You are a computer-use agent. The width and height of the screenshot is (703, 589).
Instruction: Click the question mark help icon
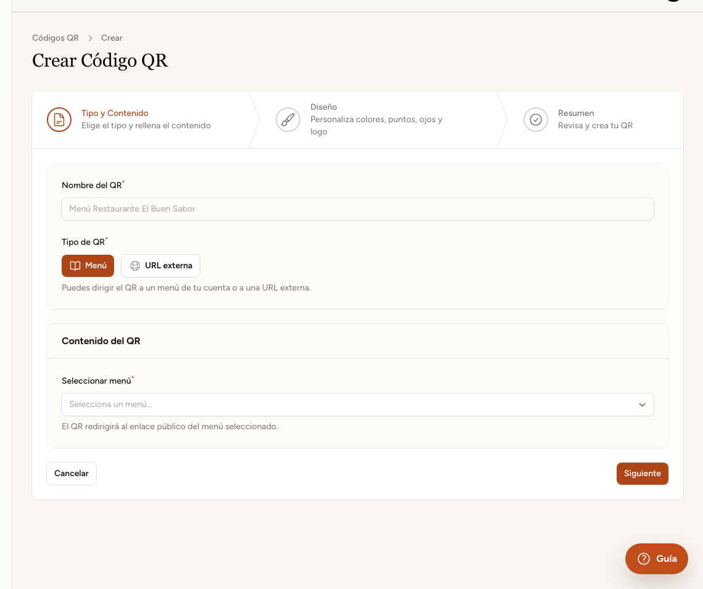coord(644,559)
